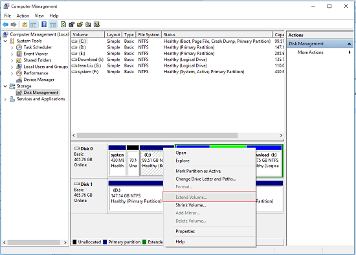
Task: Select Device Manager in the tree
Action: click(39, 80)
